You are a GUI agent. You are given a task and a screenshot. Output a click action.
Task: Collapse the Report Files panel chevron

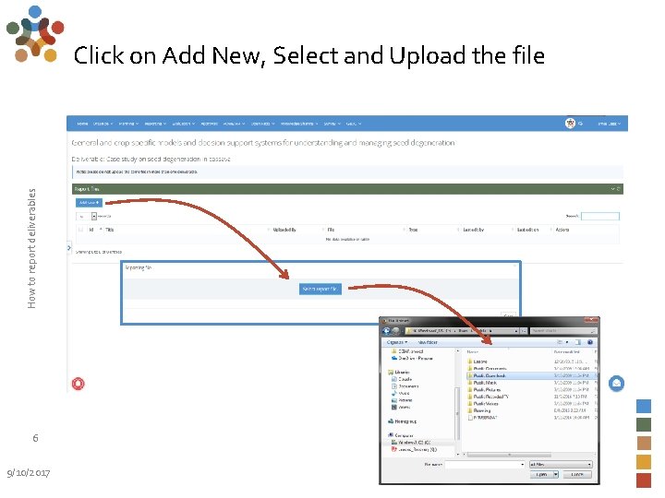click(x=613, y=189)
